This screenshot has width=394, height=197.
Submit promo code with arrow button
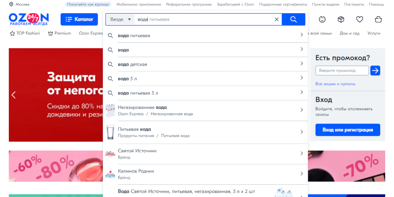click(x=375, y=70)
